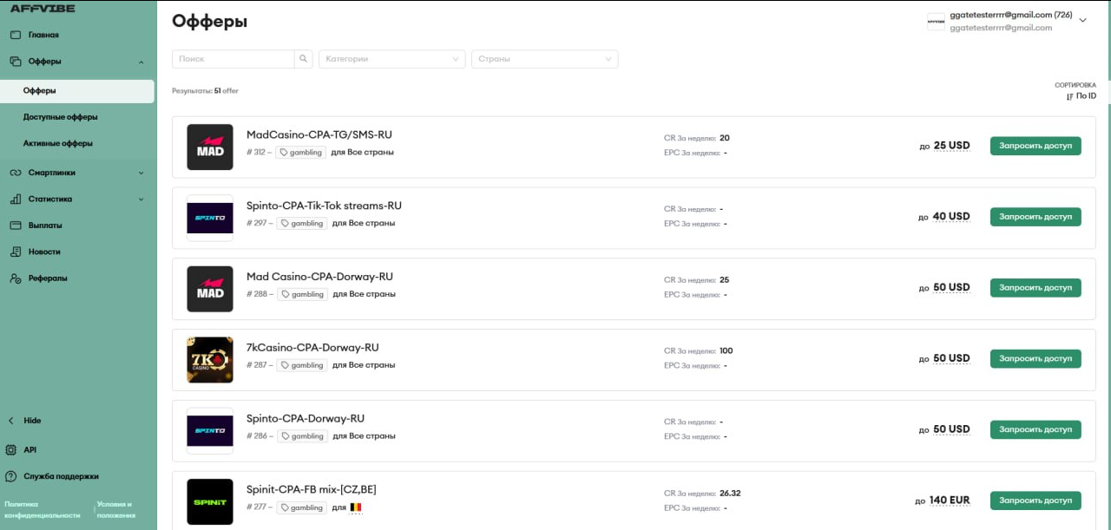This screenshot has height=530, width=1111.
Task: Click the account avatar thumbnail
Action: tap(936, 22)
